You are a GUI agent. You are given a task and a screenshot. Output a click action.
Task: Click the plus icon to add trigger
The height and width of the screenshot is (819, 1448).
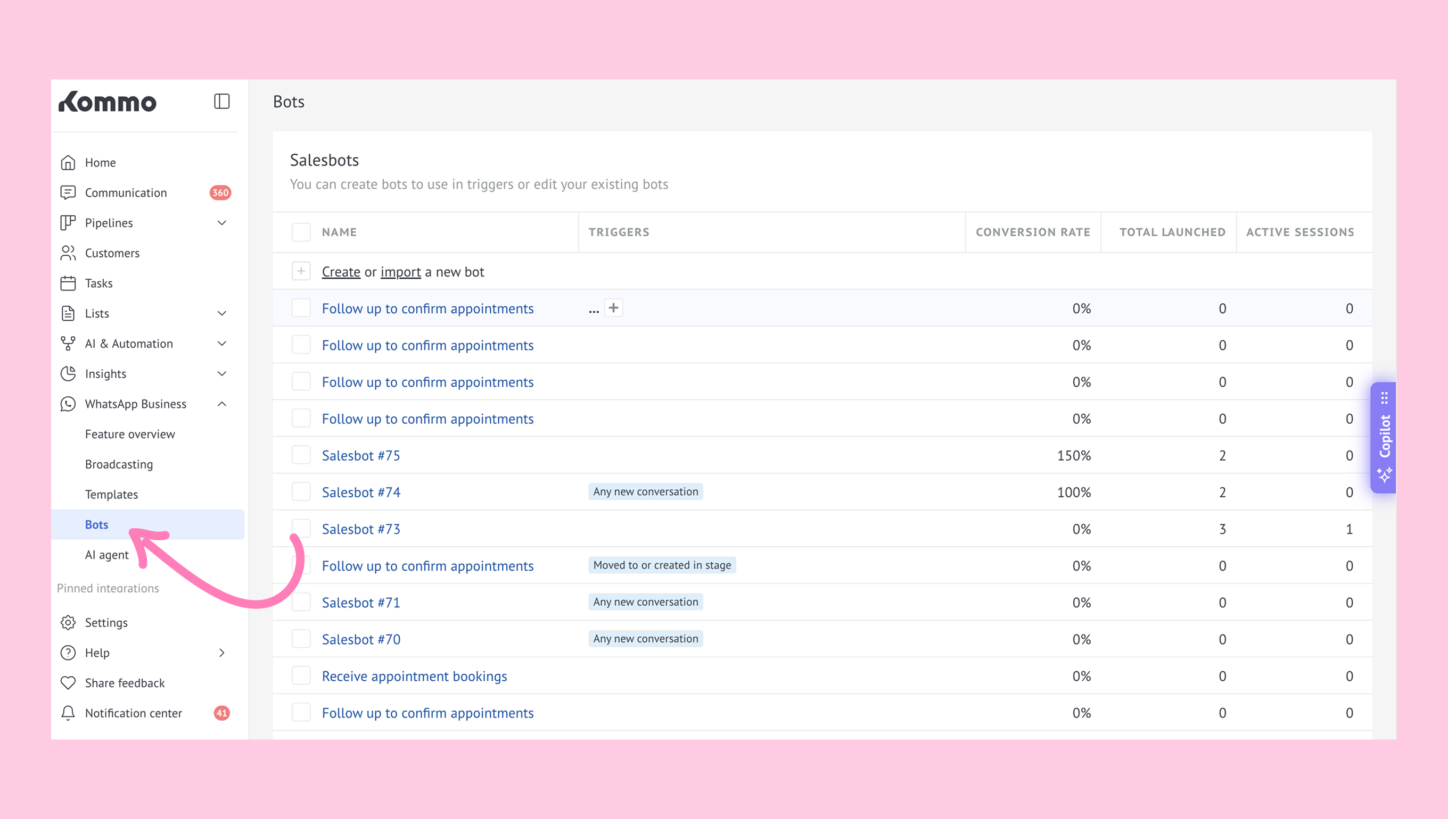click(613, 308)
